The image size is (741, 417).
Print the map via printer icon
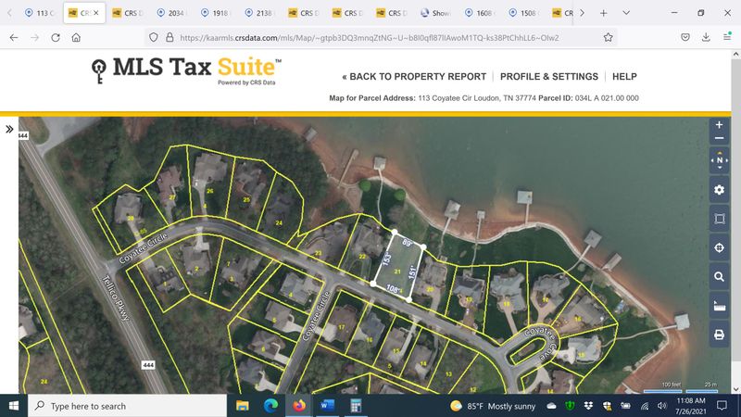(x=720, y=335)
